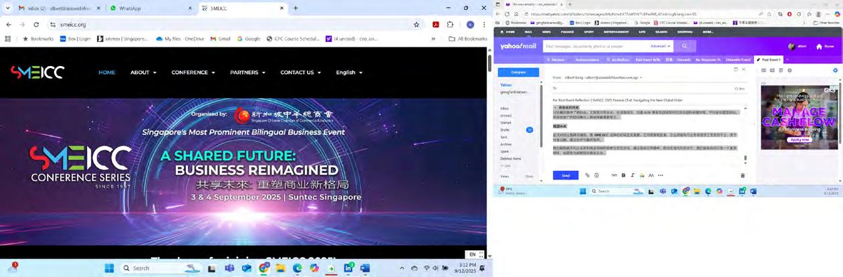Open Word on left taskbar
Image resolution: width=843 pixels, height=277 pixels.
pyautogui.click(x=365, y=268)
